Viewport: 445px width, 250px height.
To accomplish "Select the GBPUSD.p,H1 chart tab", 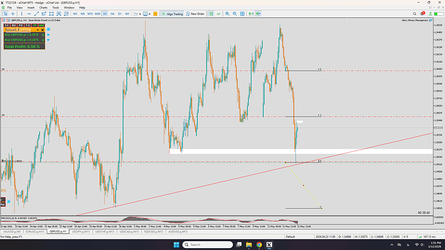I will point(58,231).
